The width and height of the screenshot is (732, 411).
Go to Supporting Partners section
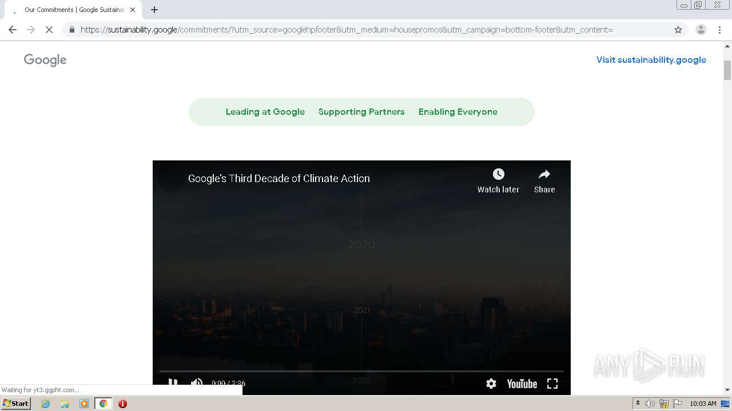tap(361, 112)
